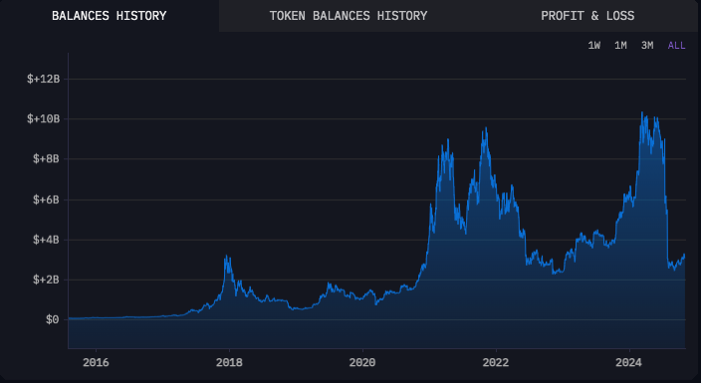Choose the 1M time range
This screenshot has width=701, height=383.
(620, 45)
